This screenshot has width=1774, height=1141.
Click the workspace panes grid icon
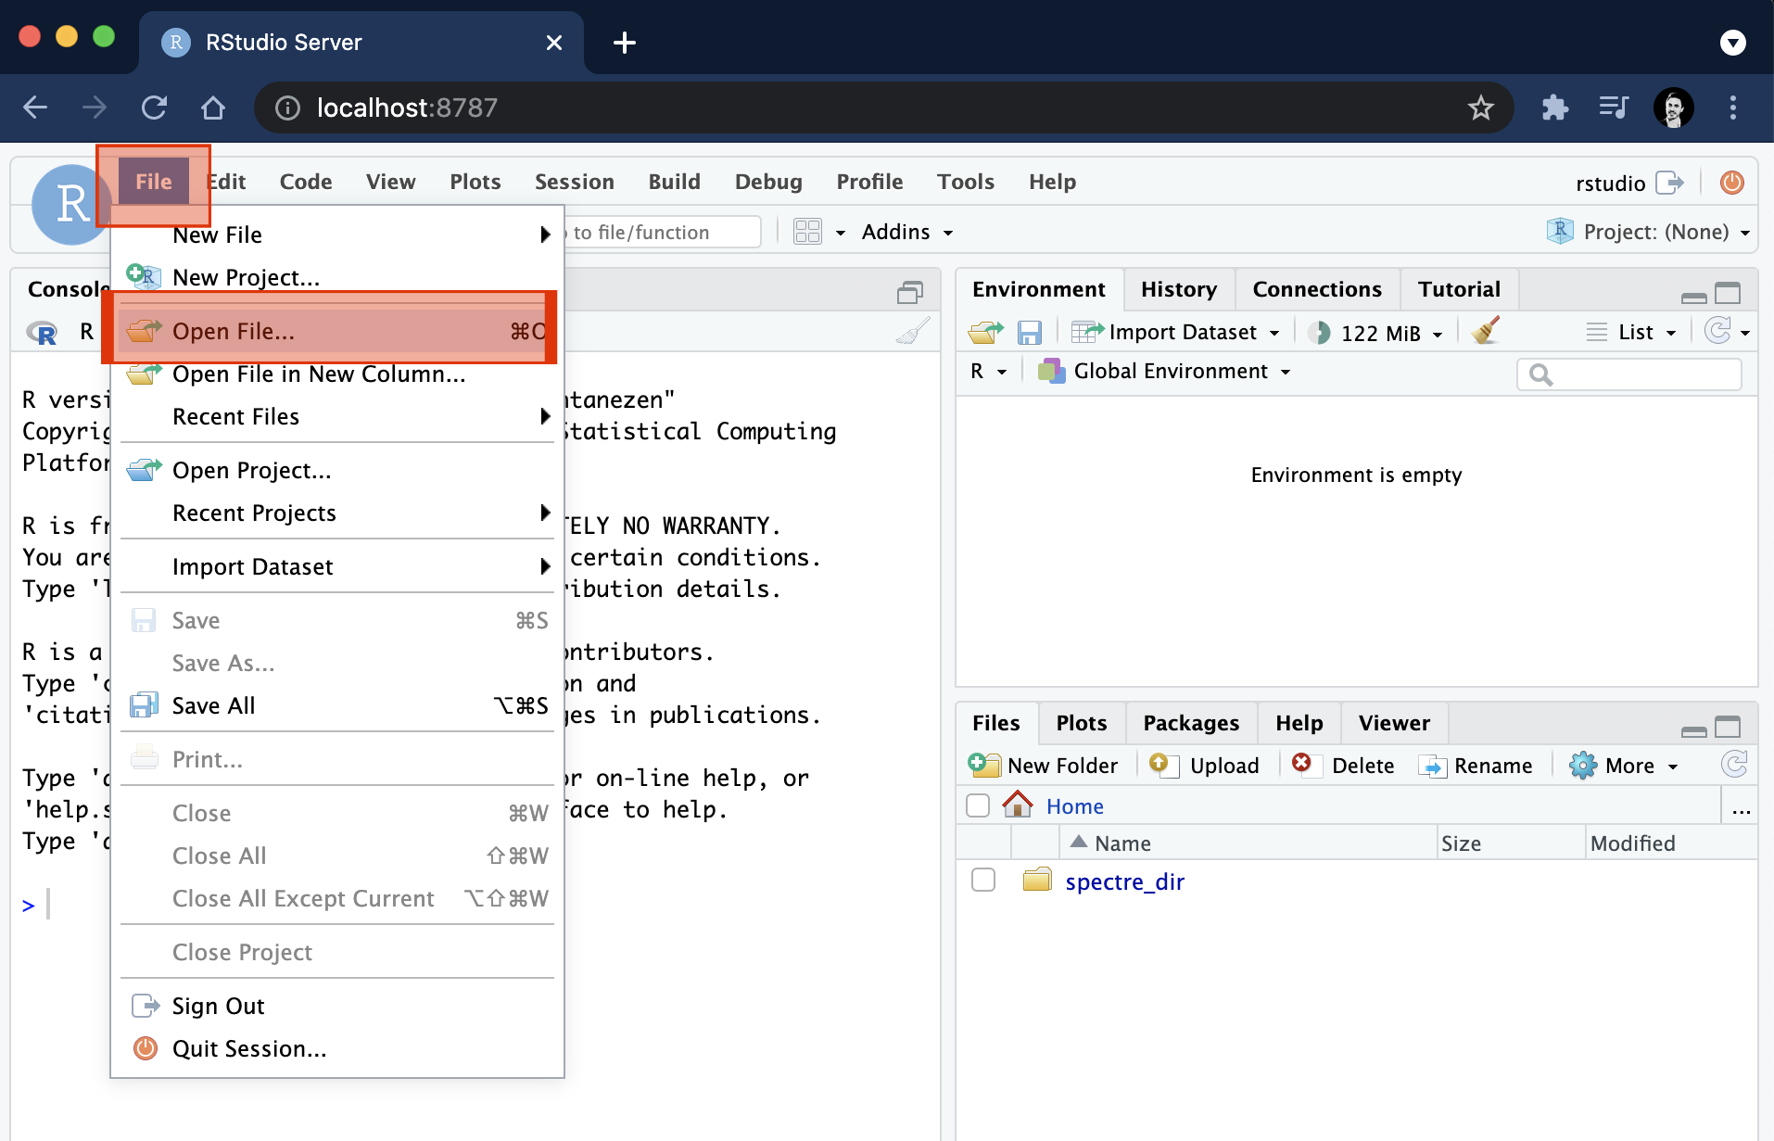click(x=807, y=232)
